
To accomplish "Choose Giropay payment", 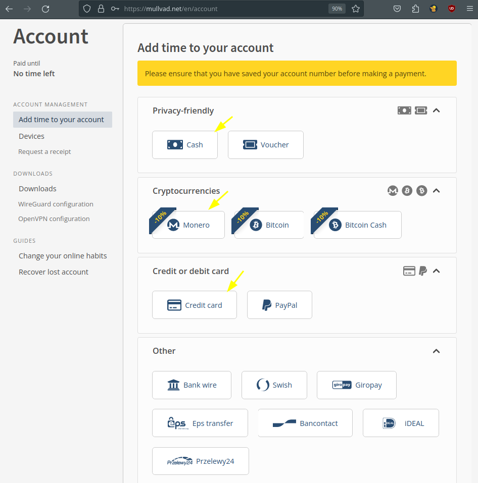I will 357,385.
